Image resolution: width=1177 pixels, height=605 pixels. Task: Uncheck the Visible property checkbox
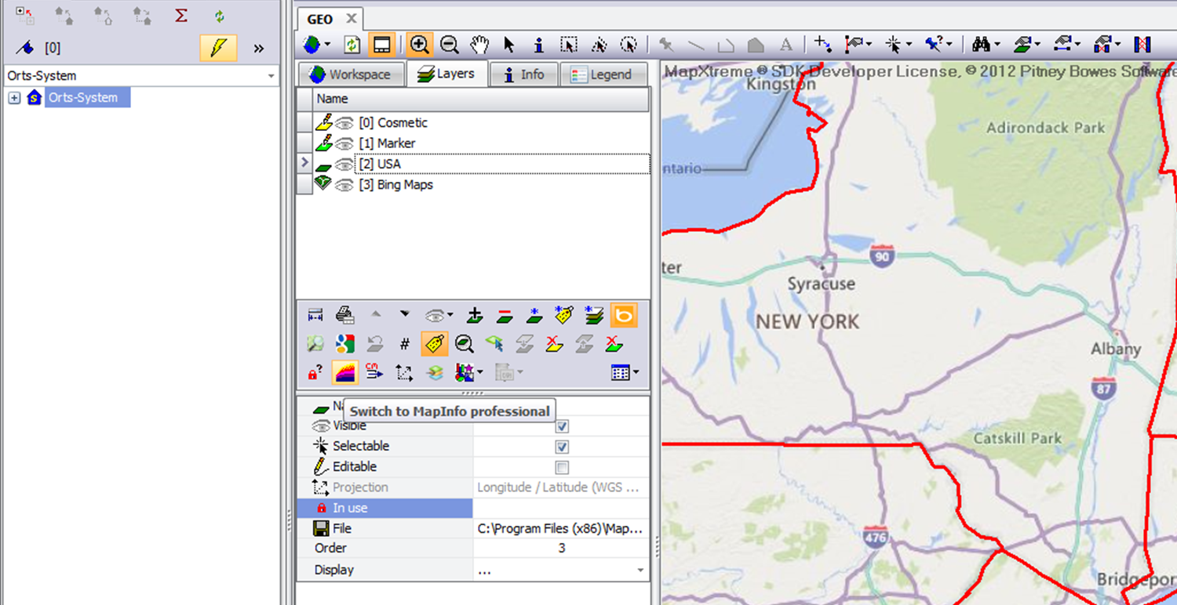562,426
